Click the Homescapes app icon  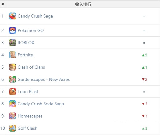[13, 116]
